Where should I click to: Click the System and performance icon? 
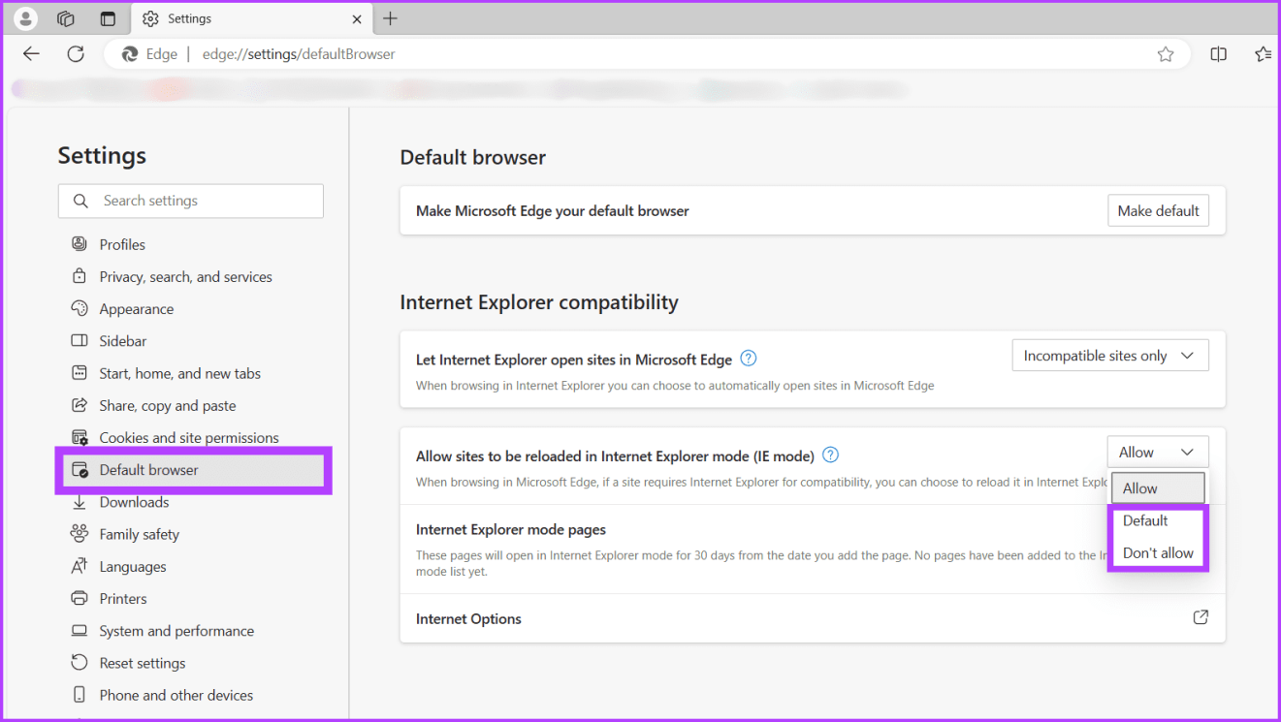coord(81,630)
